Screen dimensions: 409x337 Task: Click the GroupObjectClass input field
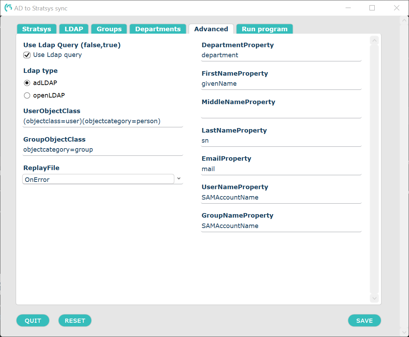coord(103,150)
